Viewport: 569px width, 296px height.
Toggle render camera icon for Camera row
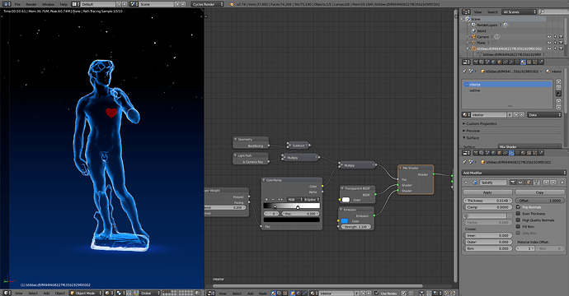(561, 37)
